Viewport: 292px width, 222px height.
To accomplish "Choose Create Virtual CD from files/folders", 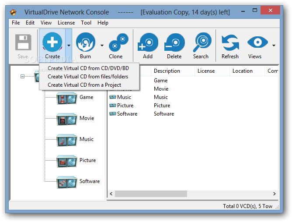I will coord(89,77).
